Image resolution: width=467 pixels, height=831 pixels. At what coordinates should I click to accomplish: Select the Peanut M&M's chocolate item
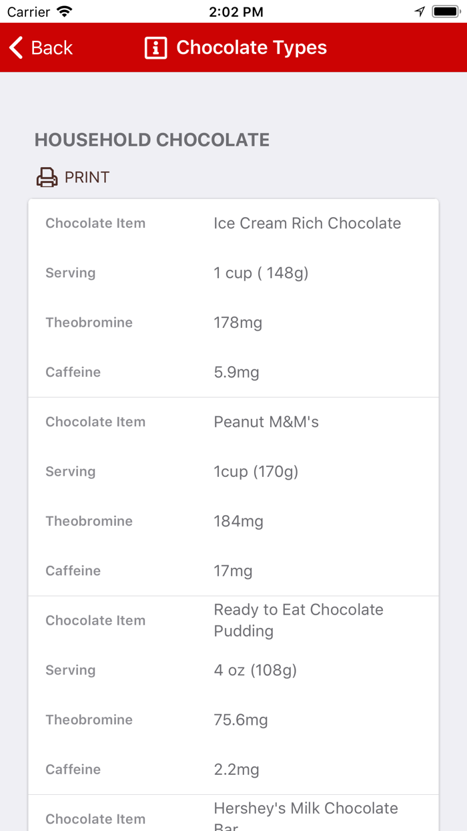266,422
